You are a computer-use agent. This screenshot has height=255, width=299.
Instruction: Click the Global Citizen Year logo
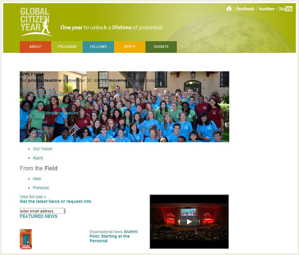pos(36,22)
